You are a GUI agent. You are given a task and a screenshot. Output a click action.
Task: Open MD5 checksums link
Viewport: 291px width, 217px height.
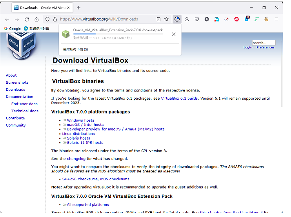[x=115, y=179]
